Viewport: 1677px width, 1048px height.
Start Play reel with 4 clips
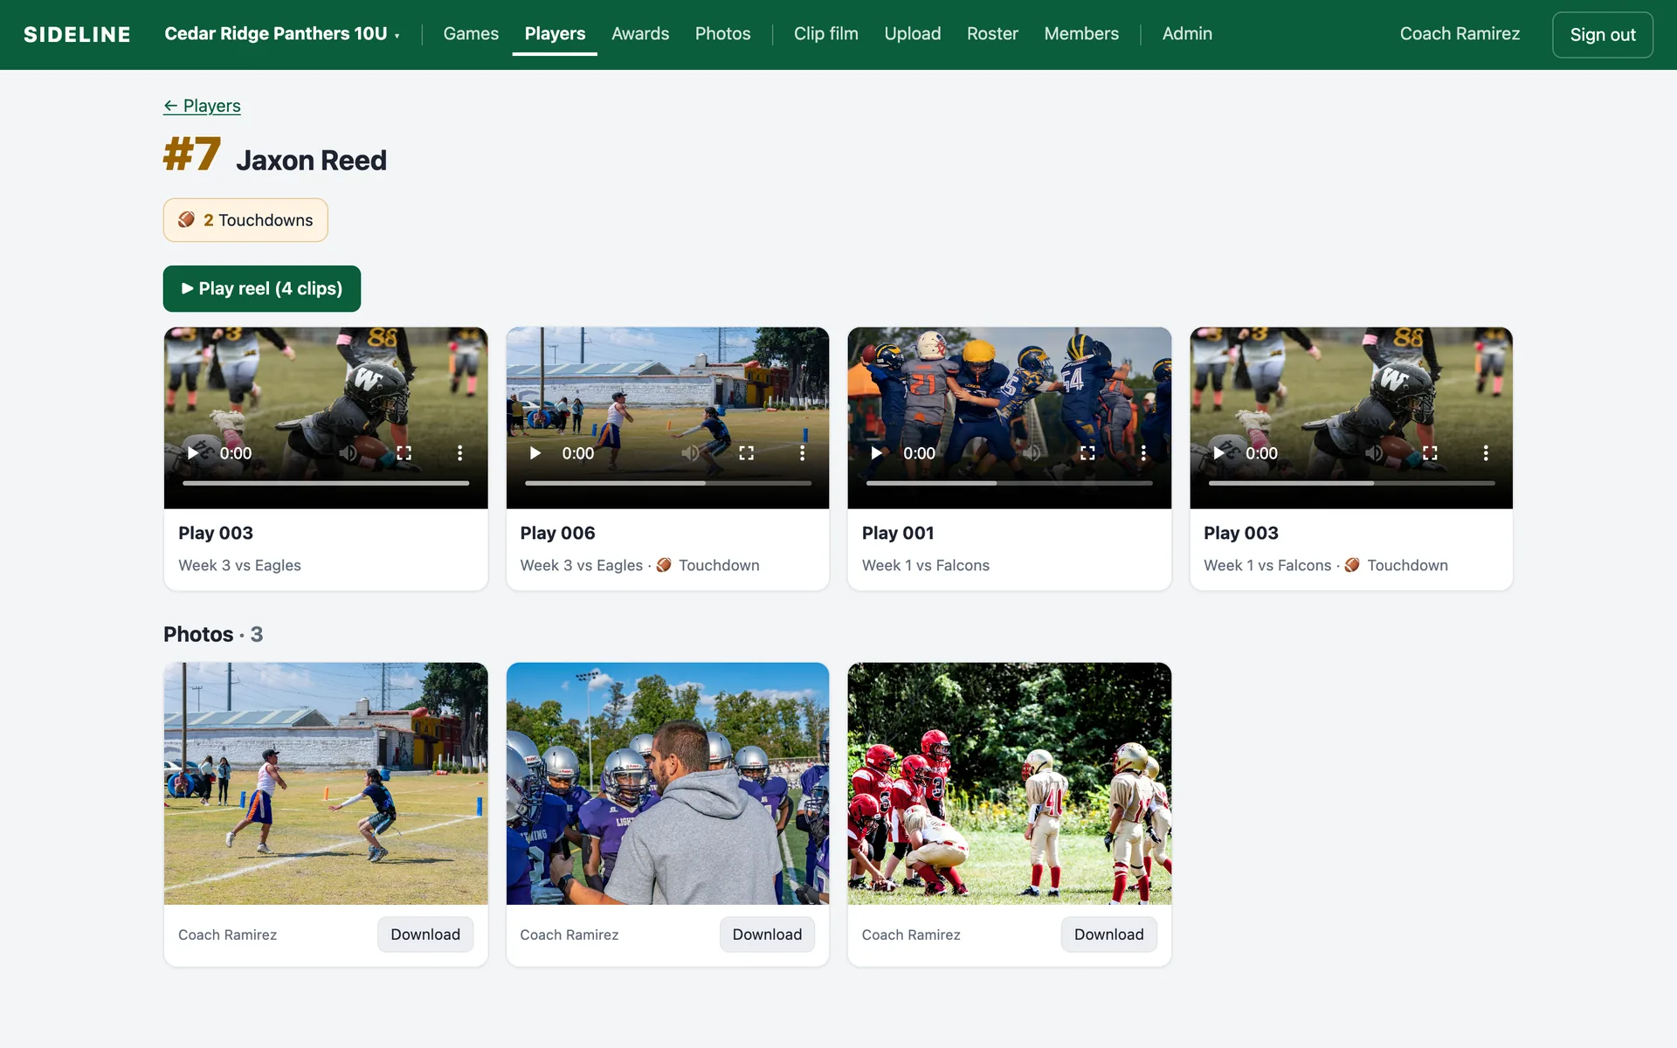[x=262, y=288]
